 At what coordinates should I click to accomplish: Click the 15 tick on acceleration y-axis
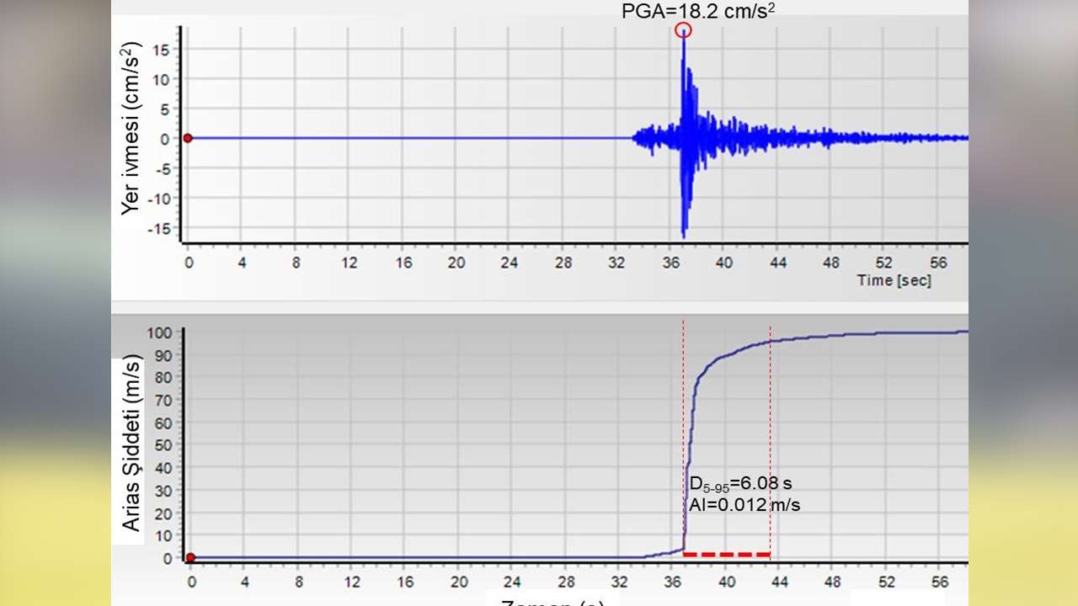click(165, 50)
